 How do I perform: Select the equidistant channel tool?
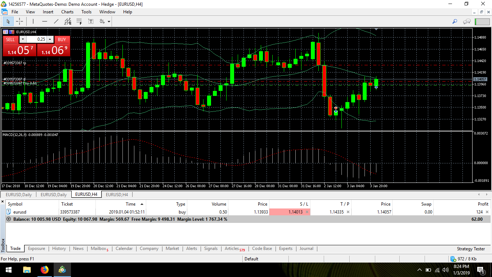click(68, 21)
